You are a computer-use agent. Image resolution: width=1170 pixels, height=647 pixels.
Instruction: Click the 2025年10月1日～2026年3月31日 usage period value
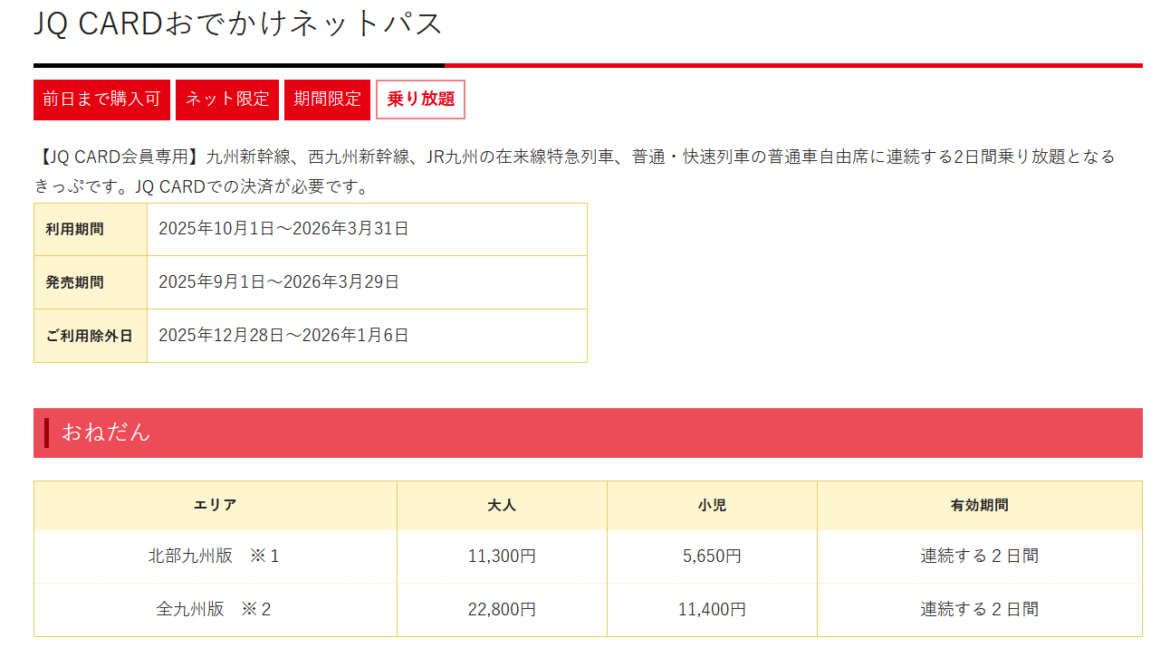(x=283, y=229)
